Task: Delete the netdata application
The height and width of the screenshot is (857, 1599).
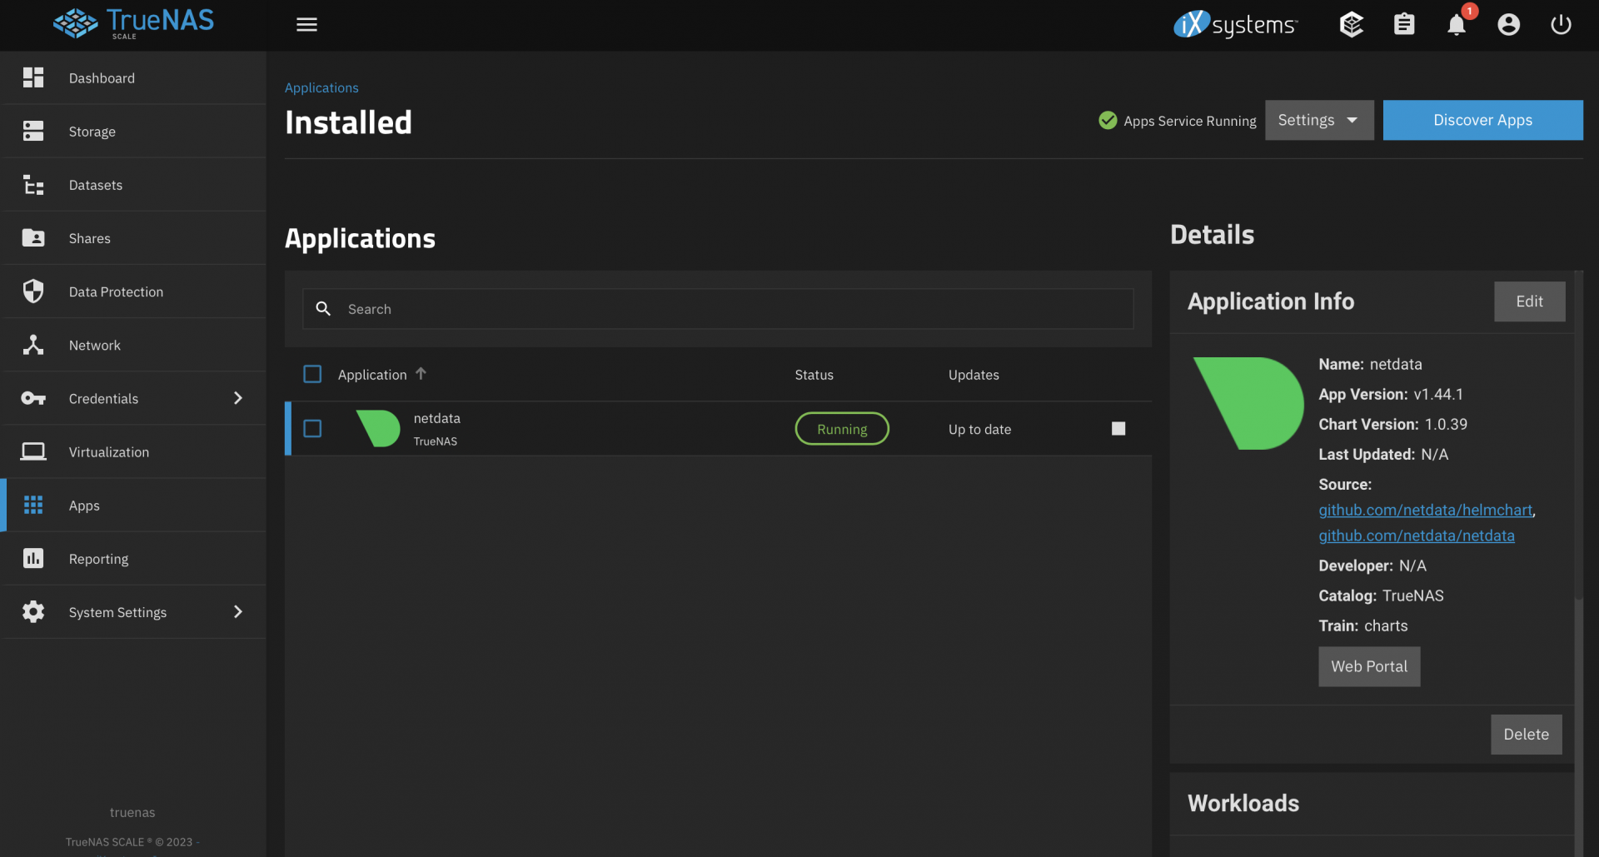Action: point(1526,734)
